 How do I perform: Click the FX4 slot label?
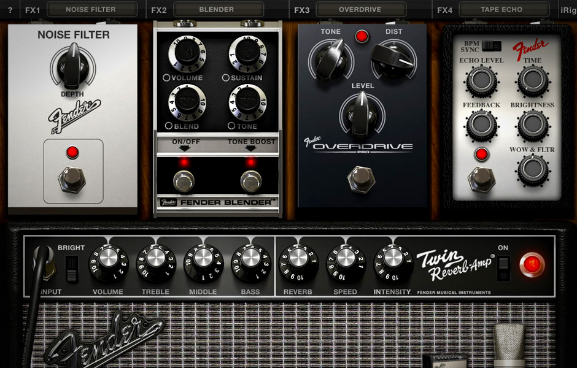coord(444,10)
